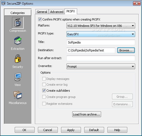The height and width of the screenshot is (136, 142).
Task: Switch to the Advanced tab
Action: [57, 12]
